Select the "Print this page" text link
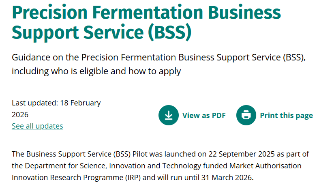The width and height of the screenshot is (319, 187). pyautogui.click(x=286, y=116)
